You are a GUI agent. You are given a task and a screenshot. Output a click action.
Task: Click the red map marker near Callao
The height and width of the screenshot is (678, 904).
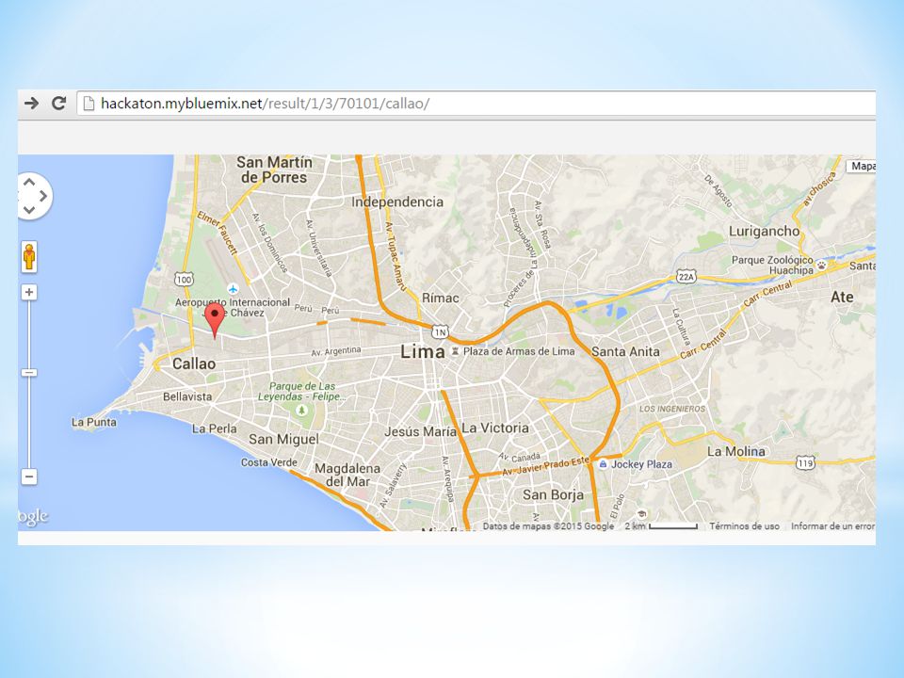coord(215,320)
